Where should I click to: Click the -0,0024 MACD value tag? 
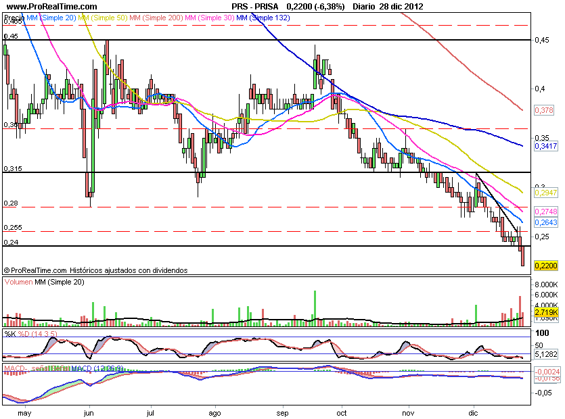[547, 372]
